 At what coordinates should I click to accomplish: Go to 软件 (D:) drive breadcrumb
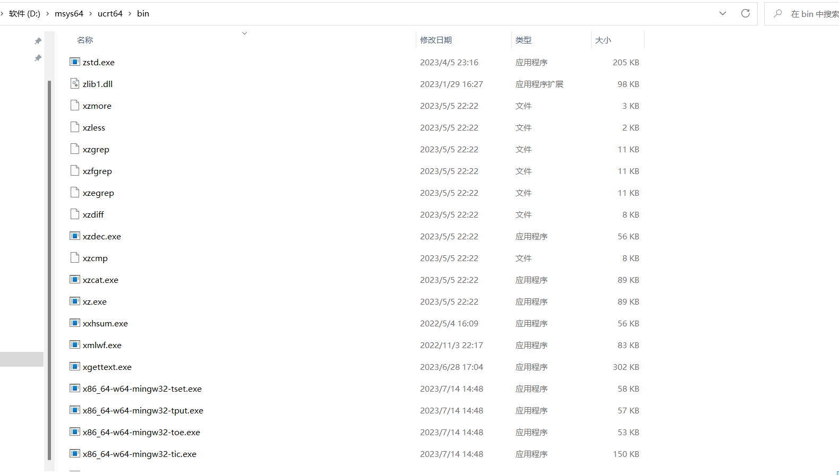[24, 14]
